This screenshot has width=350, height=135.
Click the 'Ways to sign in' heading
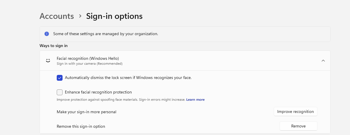(x=54, y=46)
